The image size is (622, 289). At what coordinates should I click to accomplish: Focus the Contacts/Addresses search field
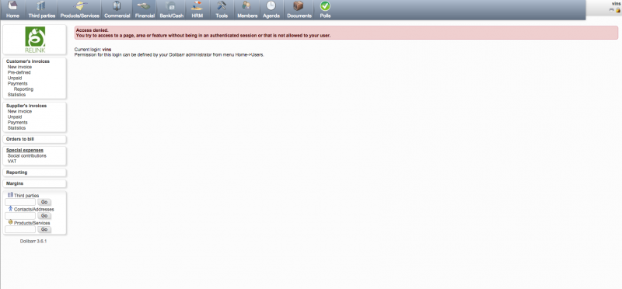point(20,216)
